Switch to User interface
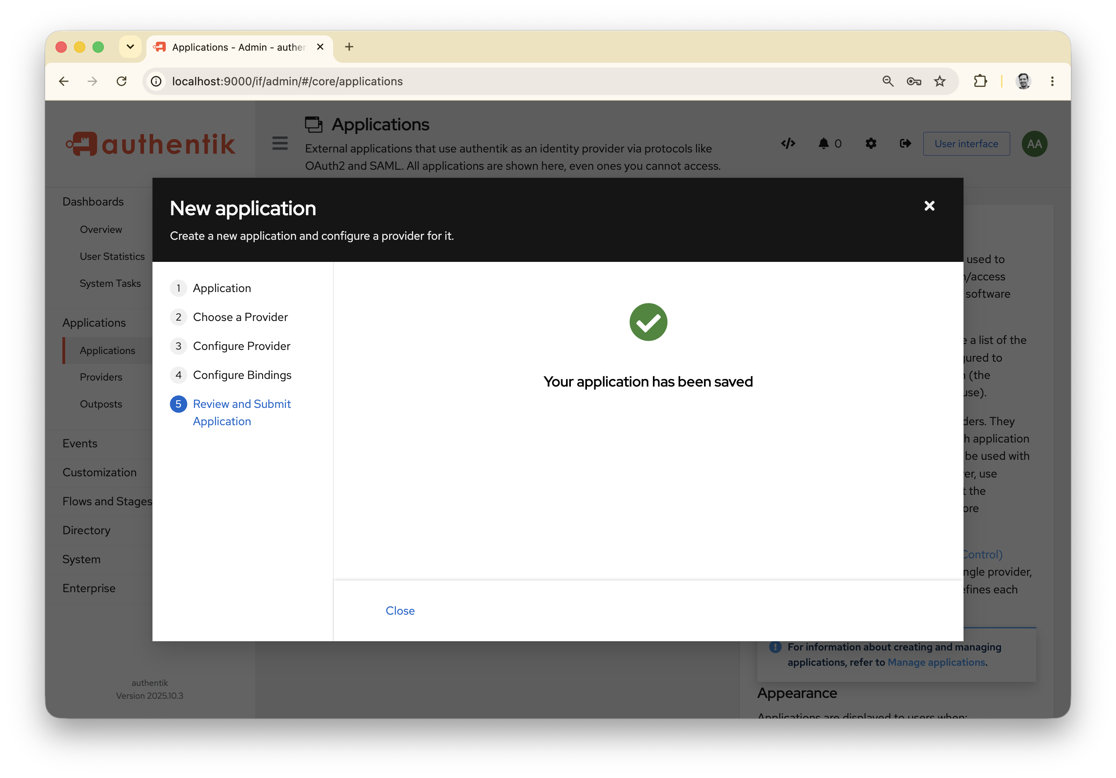The width and height of the screenshot is (1116, 778). pos(966,144)
